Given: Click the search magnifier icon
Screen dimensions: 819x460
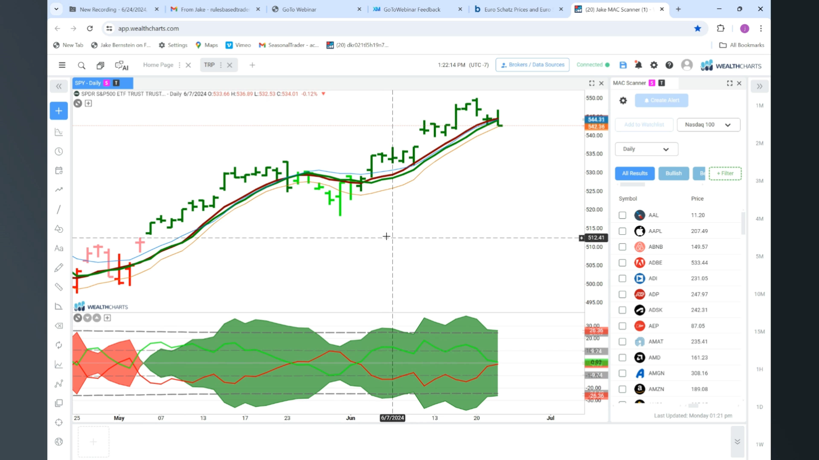Looking at the screenshot, I should point(81,65).
